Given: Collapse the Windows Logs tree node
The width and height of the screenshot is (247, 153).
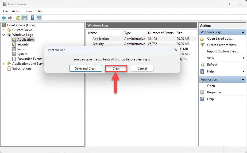Looking at the screenshot, I should coord(4,35).
